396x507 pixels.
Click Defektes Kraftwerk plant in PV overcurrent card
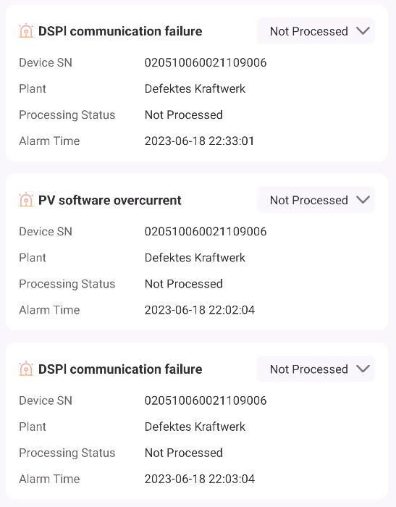click(195, 258)
